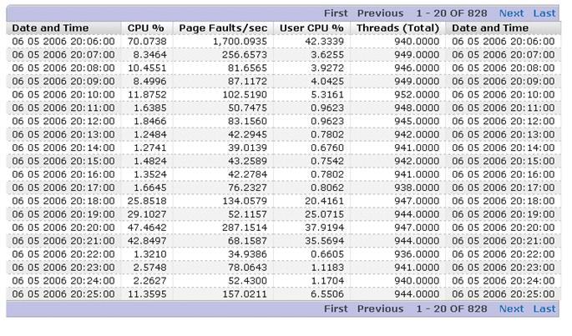Screen dimensions: 572x336
Task: Select page faults value 287.1514
Action: tap(245, 228)
